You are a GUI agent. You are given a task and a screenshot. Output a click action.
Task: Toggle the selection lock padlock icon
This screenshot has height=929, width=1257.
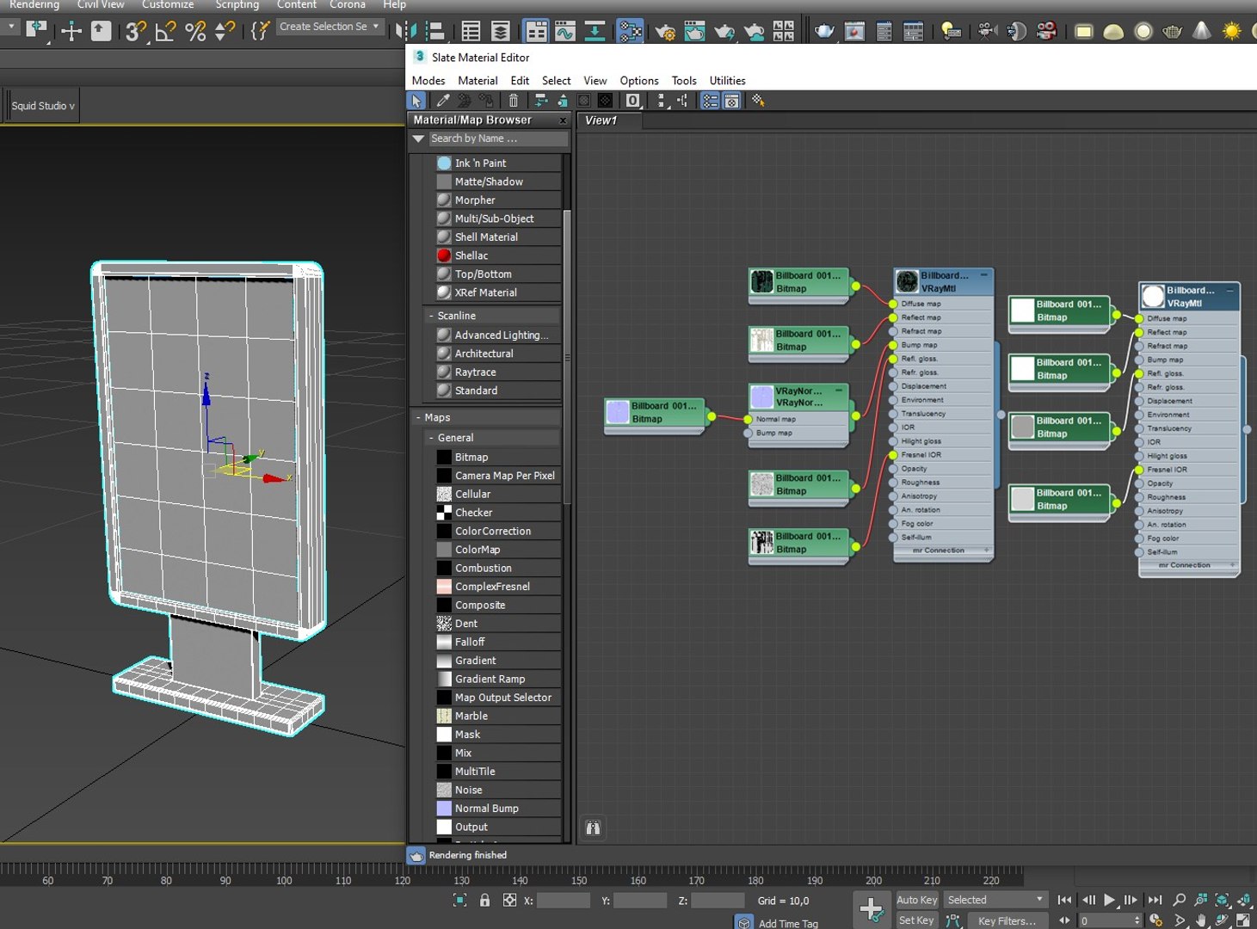[484, 900]
